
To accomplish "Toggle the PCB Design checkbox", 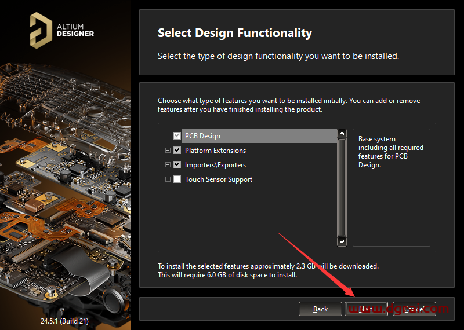I will pyautogui.click(x=177, y=136).
